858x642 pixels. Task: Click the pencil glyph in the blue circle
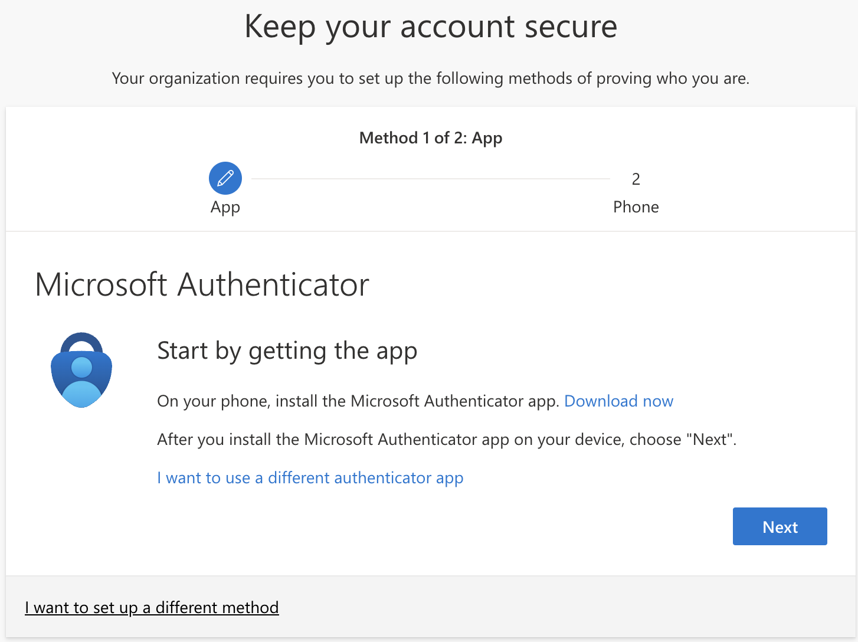tap(225, 178)
